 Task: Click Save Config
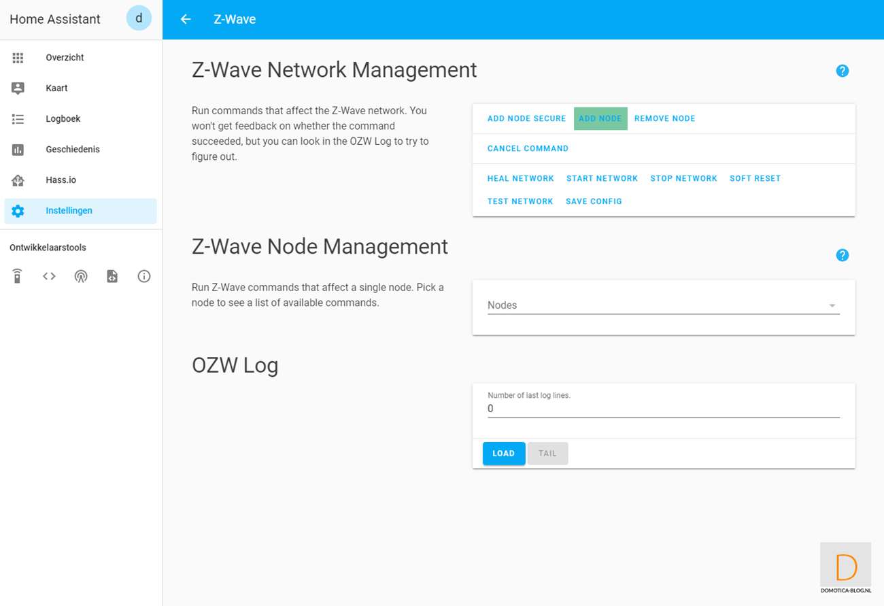[x=594, y=201]
